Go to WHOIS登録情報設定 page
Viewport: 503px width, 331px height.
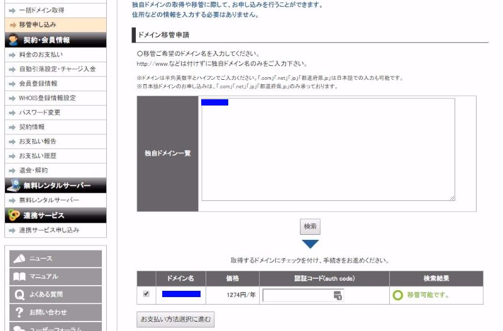click(47, 98)
